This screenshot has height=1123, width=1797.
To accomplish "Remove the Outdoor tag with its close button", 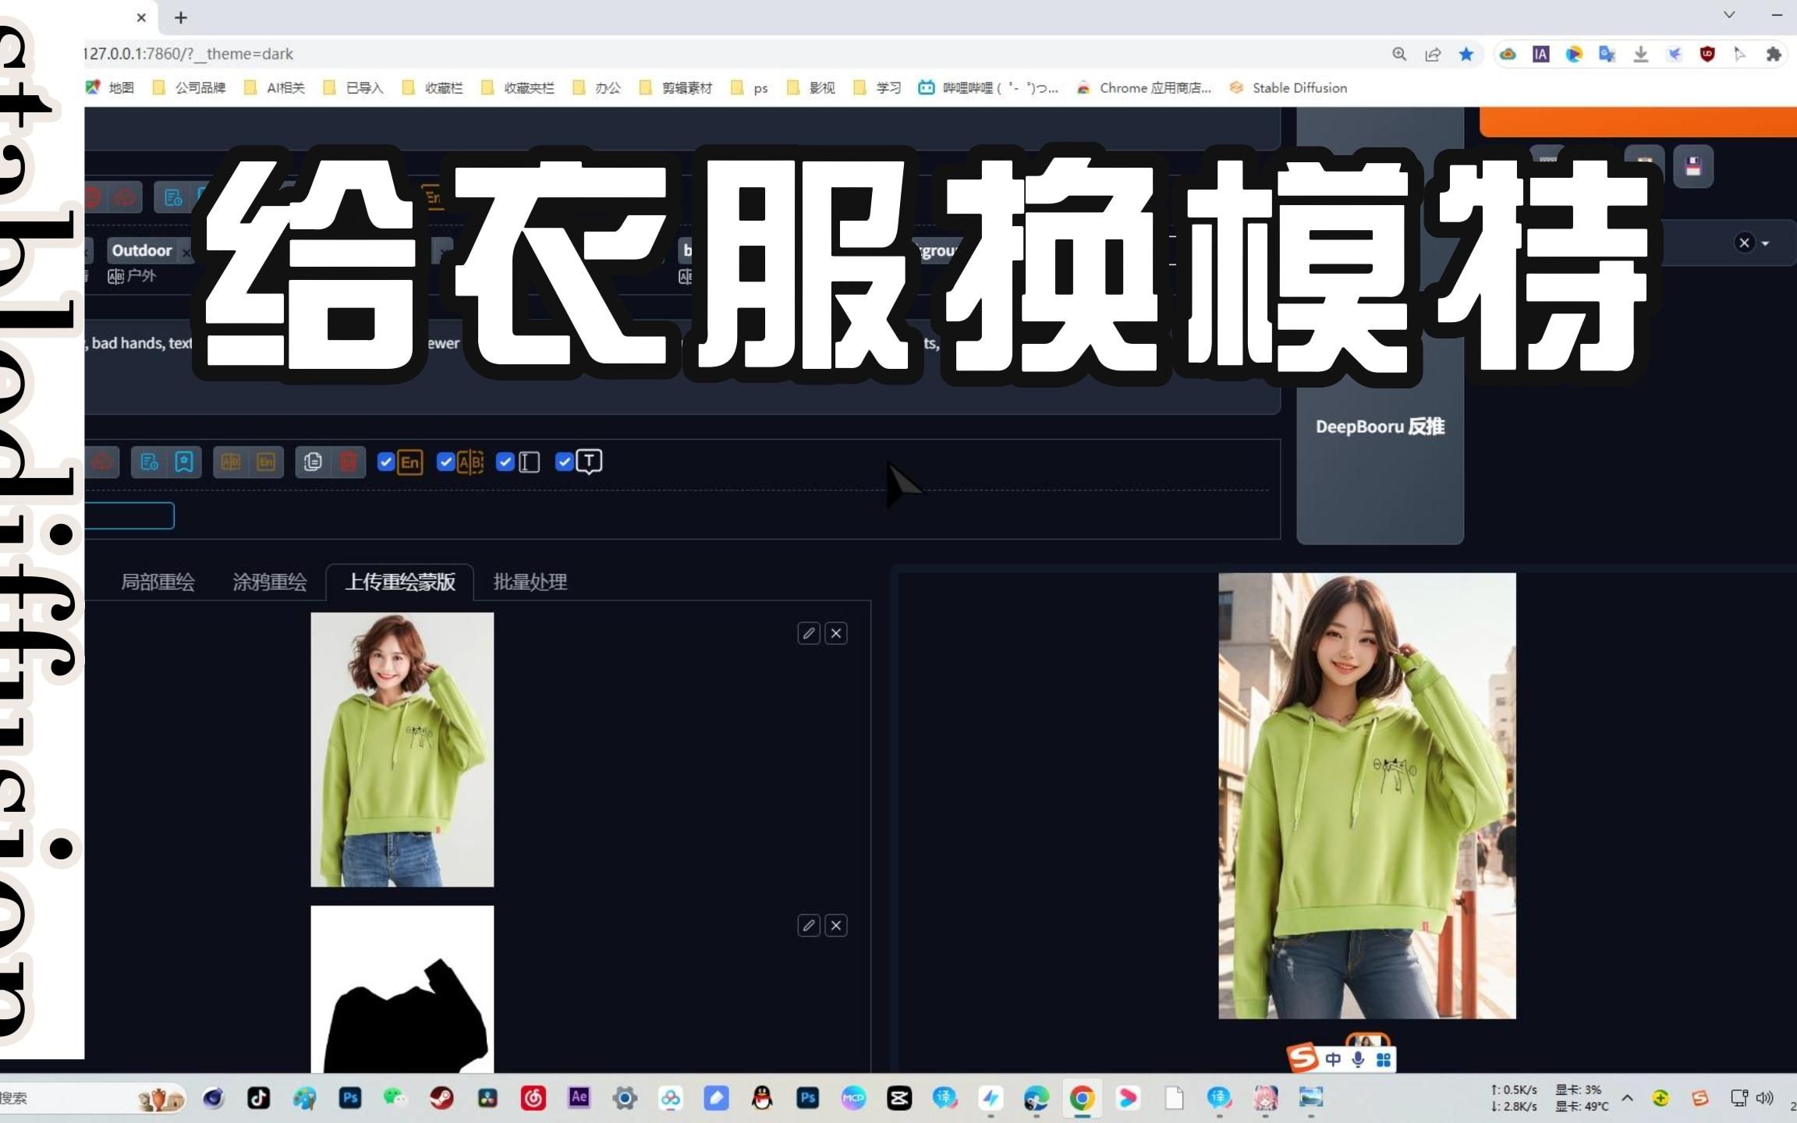I will pyautogui.click(x=186, y=251).
